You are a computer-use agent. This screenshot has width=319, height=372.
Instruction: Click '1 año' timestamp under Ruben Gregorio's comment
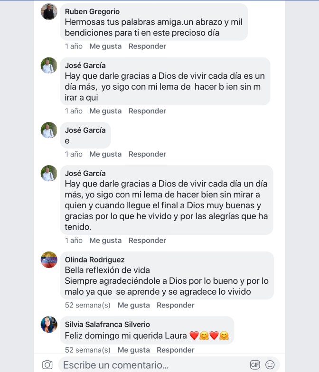(74, 46)
